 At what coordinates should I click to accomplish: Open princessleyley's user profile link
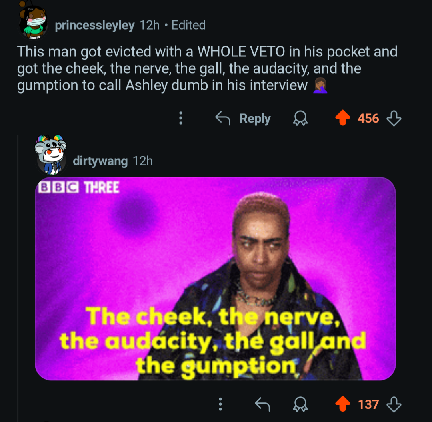click(94, 25)
